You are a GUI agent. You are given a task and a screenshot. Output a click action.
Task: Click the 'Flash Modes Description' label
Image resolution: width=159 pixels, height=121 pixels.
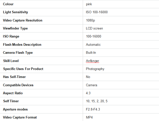[22, 44]
